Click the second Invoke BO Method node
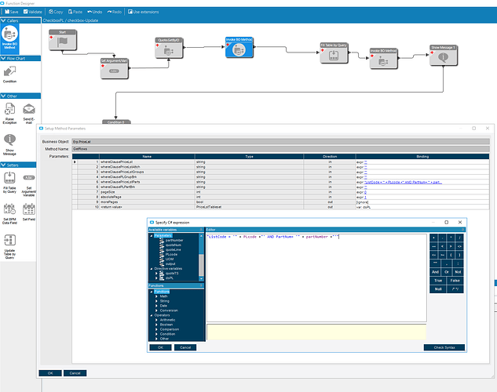The height and width of the screenshot is (392, 497). [x=383, y=58]
